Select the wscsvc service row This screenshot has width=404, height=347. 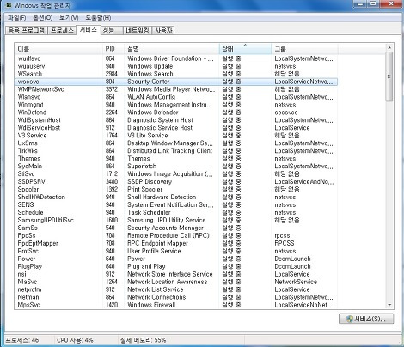(176, 82)
